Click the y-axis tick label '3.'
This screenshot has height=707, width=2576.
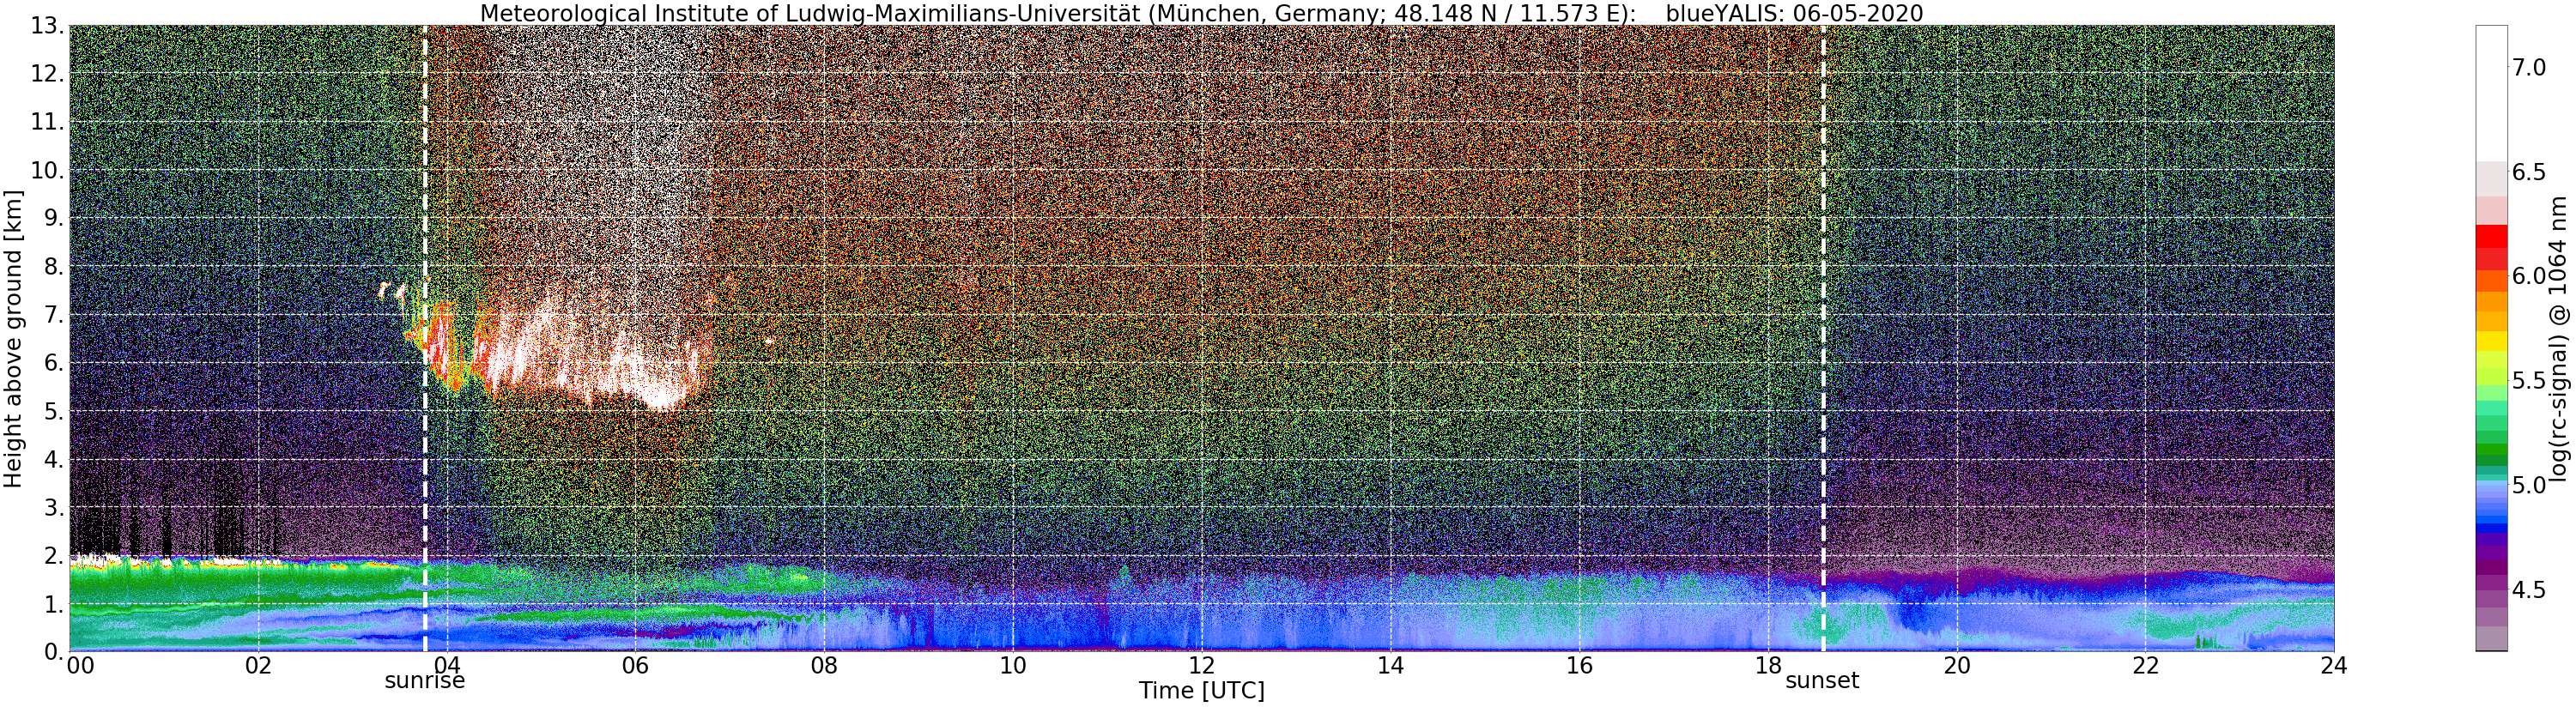click(55, 507)
